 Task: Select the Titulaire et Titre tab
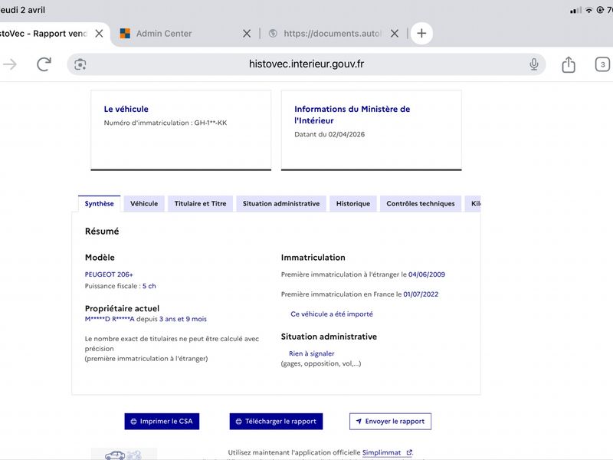[x=200, y=204]
